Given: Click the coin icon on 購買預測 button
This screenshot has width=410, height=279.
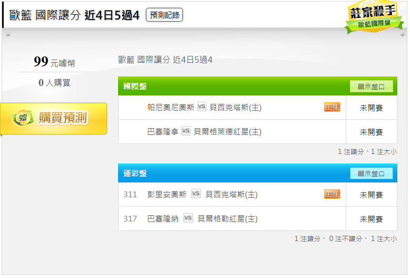Looking at the screenshot, I should (23, 118).
